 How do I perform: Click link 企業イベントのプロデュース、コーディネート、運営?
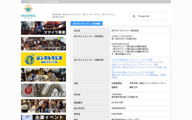tap(135, 65)
